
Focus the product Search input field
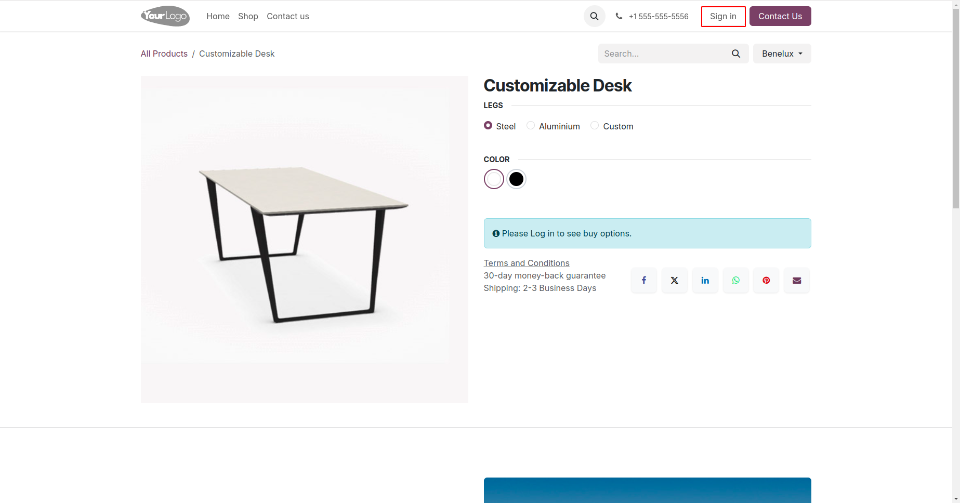pos(663,54)
